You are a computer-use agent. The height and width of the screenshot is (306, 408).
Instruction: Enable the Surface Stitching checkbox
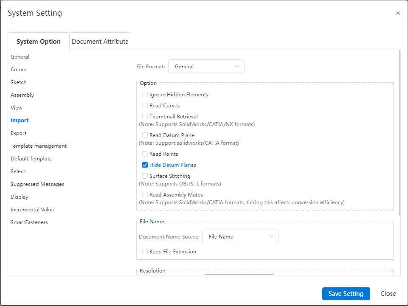(x=145, y=176)
